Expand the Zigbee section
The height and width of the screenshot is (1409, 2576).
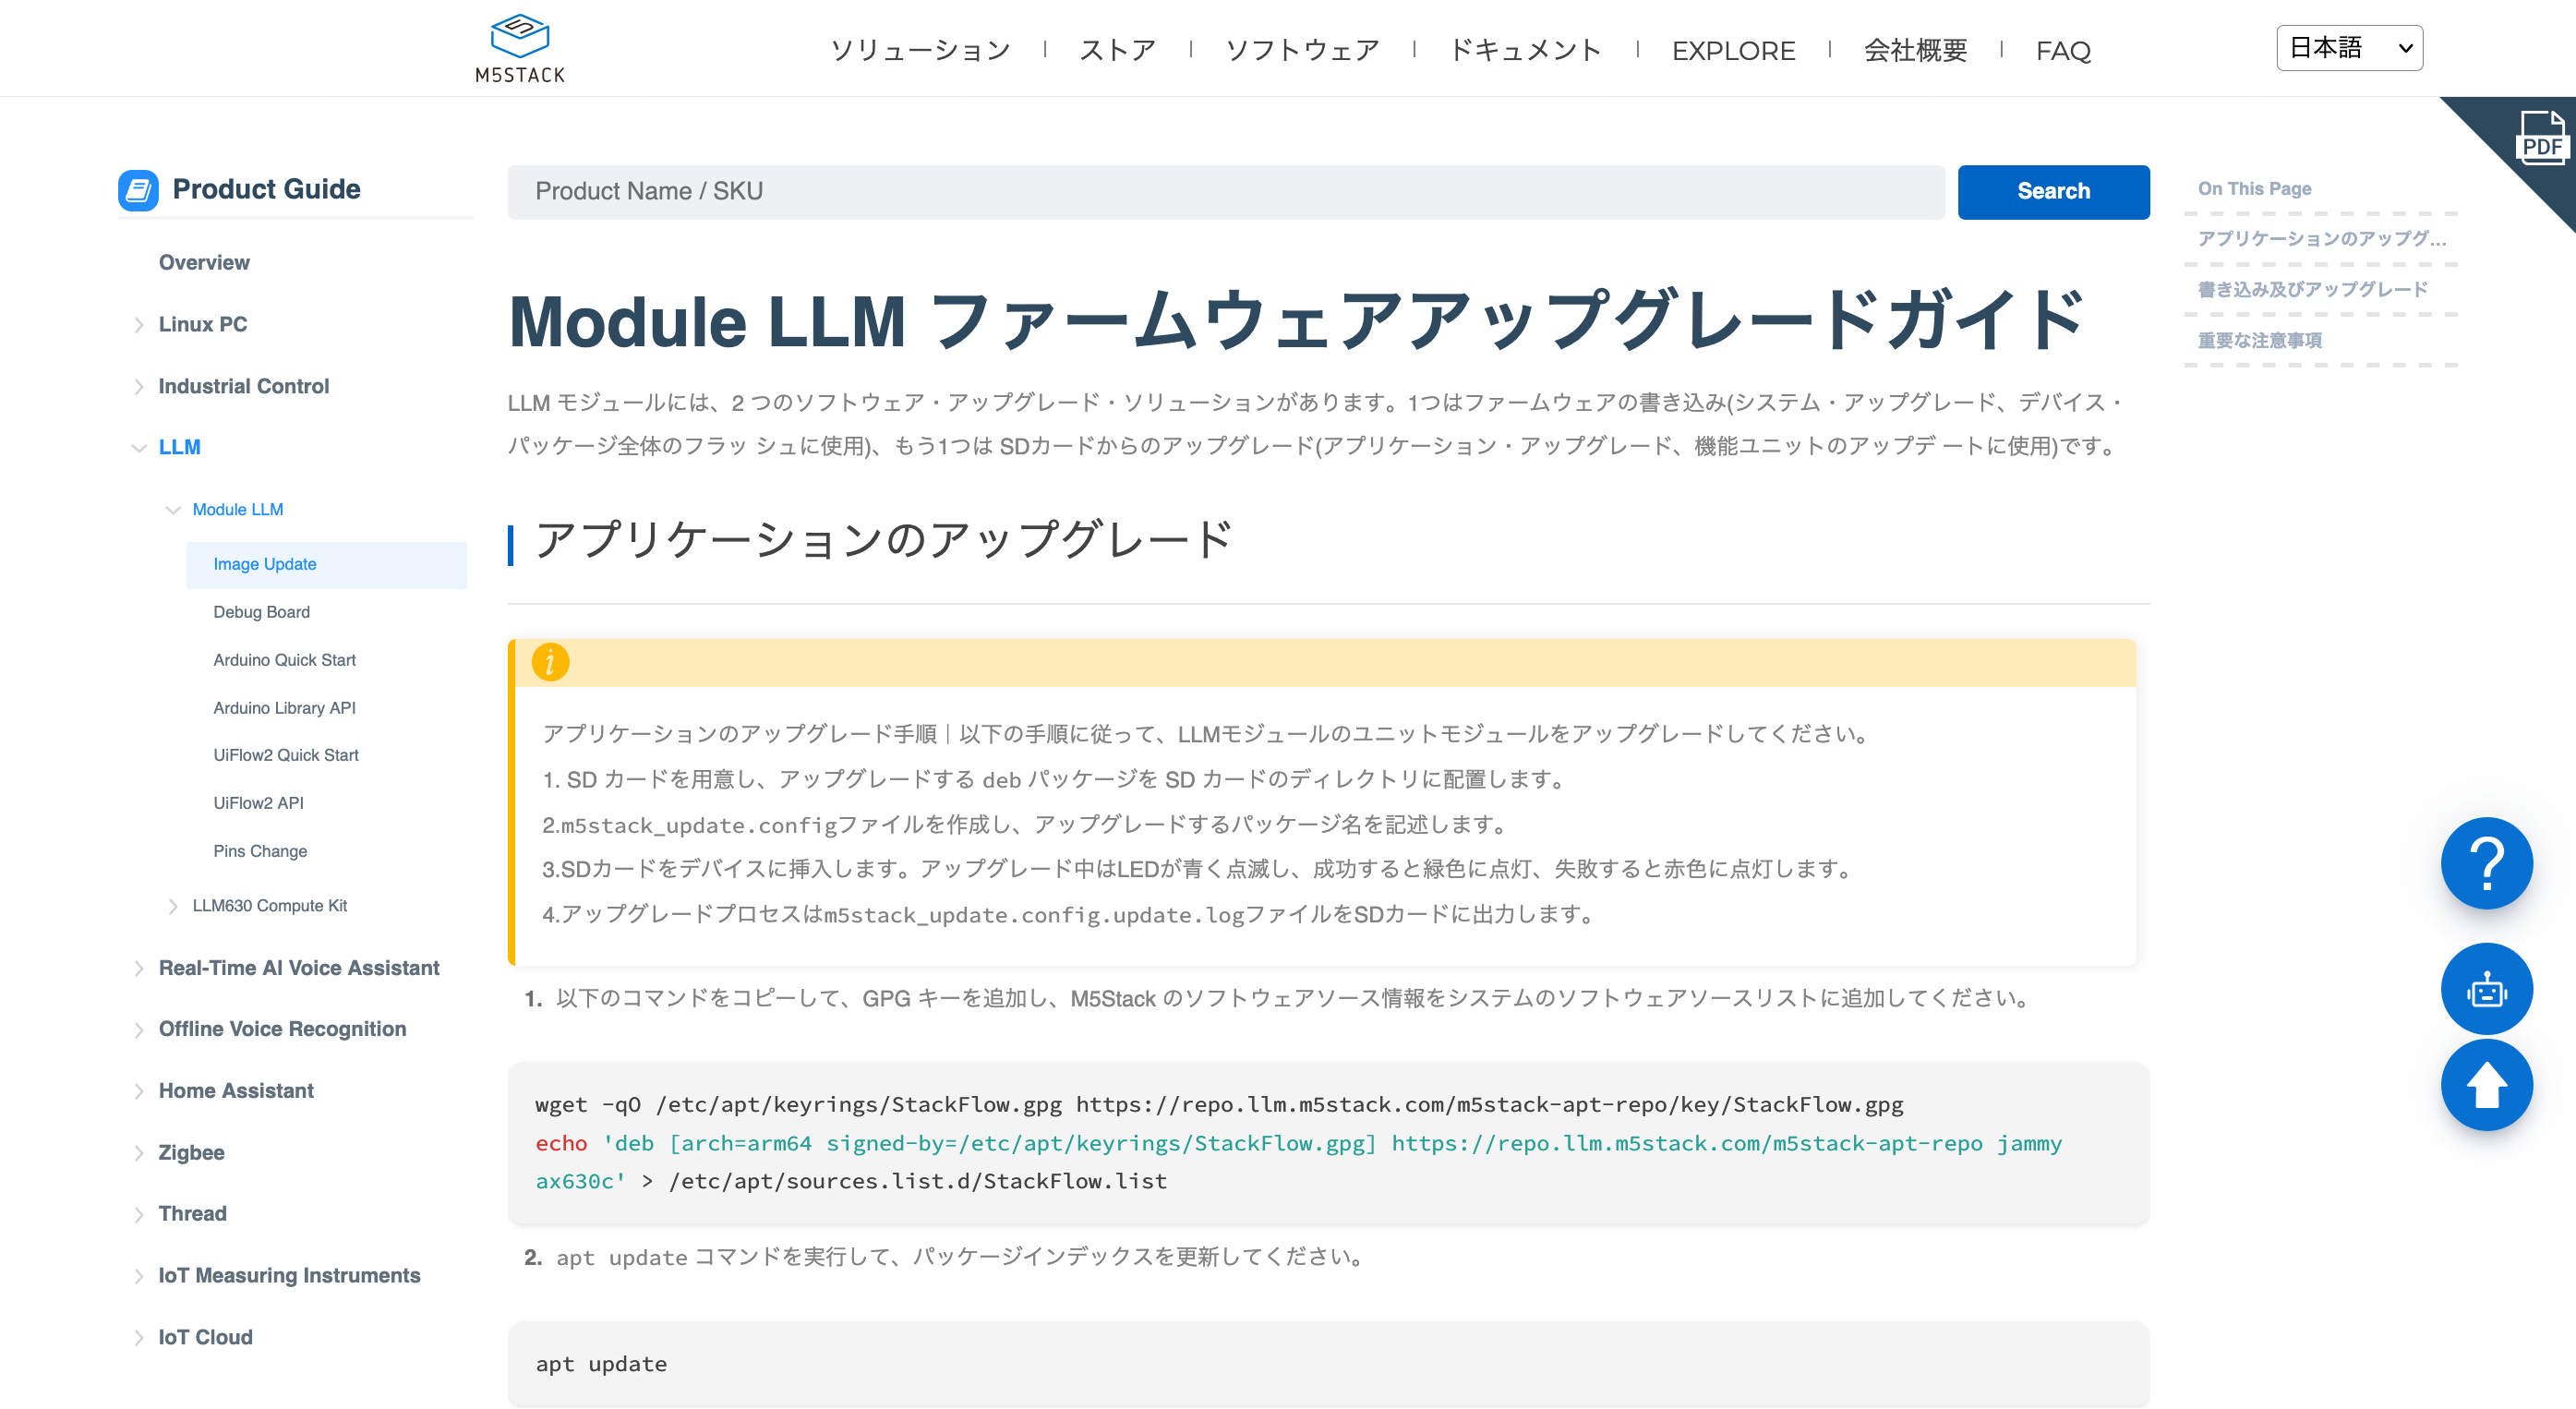point(138,1153)
